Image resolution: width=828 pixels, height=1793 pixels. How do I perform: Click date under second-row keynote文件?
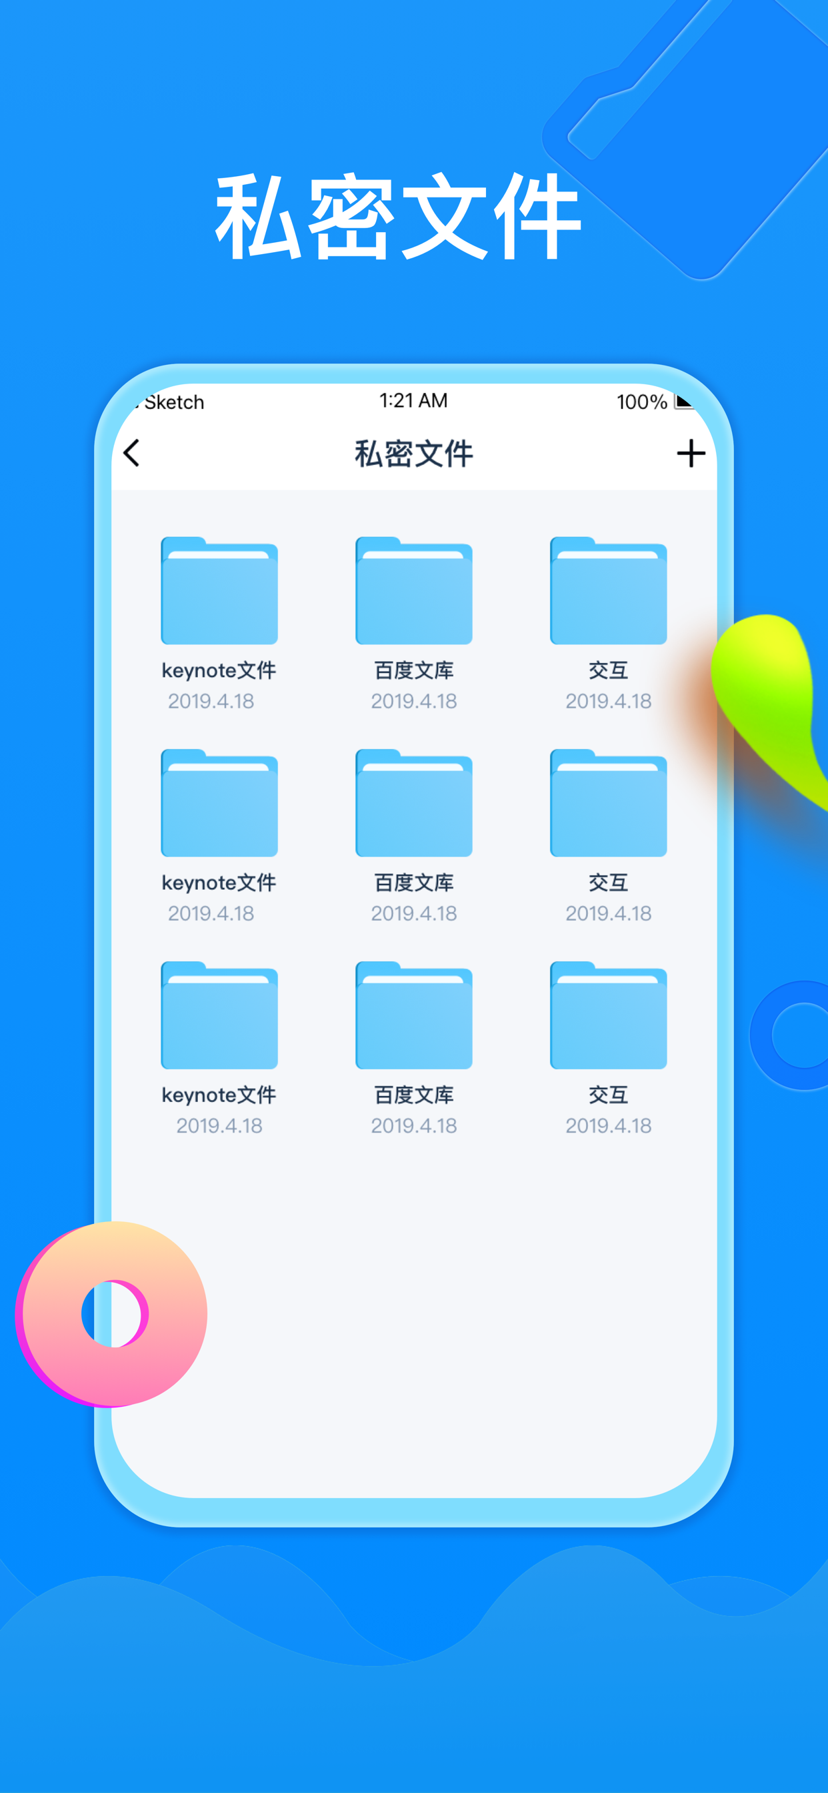[211, 913]
